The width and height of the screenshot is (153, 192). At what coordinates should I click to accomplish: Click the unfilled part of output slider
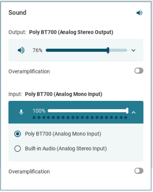(118, 50)
